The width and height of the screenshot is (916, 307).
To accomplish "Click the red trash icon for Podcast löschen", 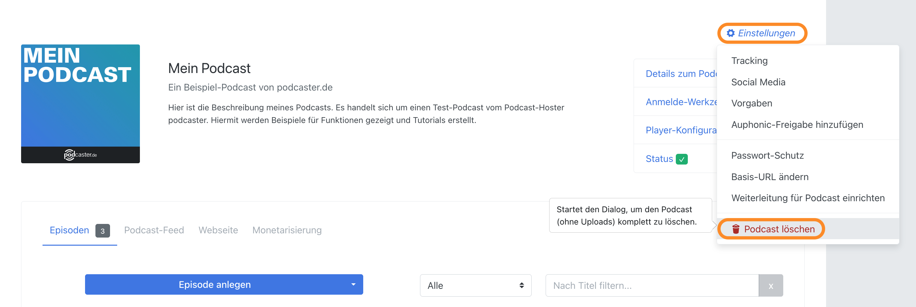I will (736, 229).
